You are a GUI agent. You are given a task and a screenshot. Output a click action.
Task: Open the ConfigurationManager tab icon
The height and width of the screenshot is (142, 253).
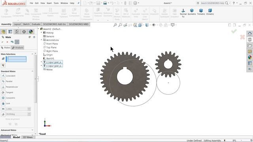click(17, 32)
